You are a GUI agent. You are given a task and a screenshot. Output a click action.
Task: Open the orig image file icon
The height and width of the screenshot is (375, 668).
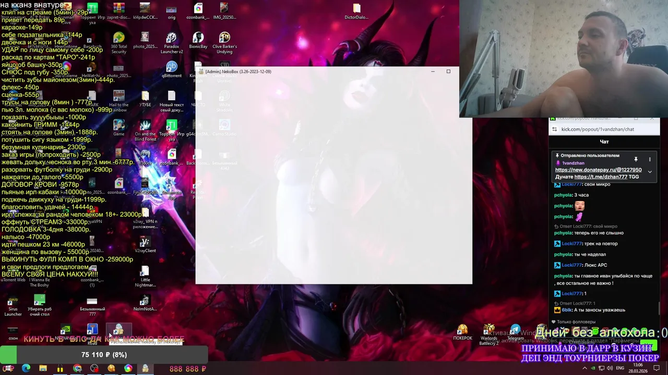pyautogui.click(x=172, y=11)
